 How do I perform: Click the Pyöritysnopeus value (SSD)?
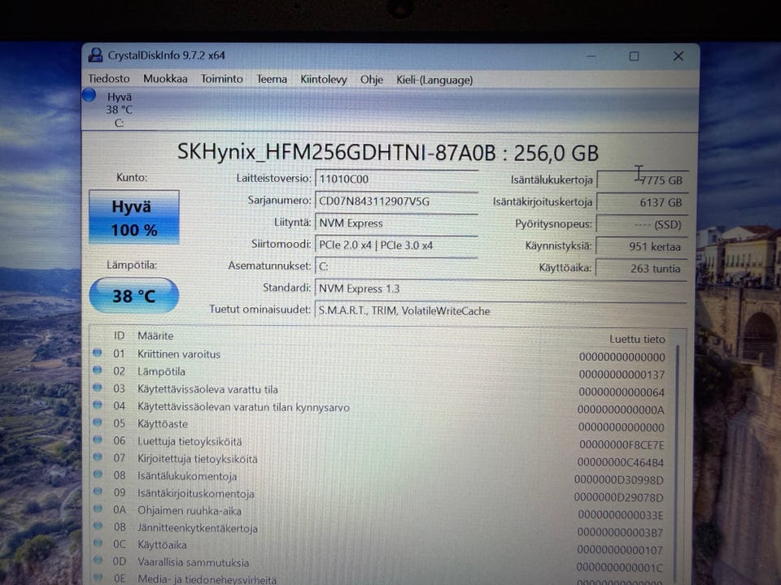[642, 224]
